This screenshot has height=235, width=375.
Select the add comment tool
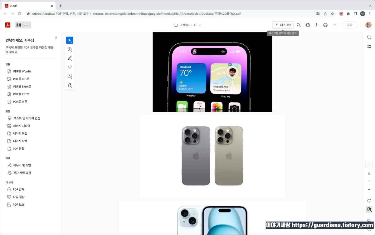pyautogui.click(x=70, y=49)
